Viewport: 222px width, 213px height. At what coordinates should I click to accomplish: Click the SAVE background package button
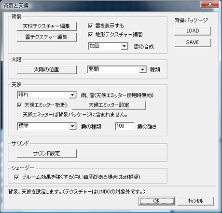click(x=193, y=42)
